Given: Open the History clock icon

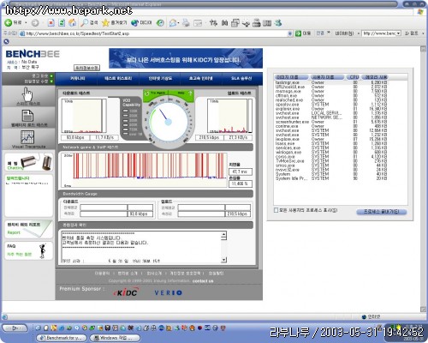Looking at the screenshot, I should 160,23.
